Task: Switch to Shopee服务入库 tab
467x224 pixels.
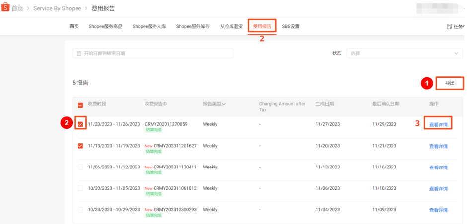Action: [149, 26]
